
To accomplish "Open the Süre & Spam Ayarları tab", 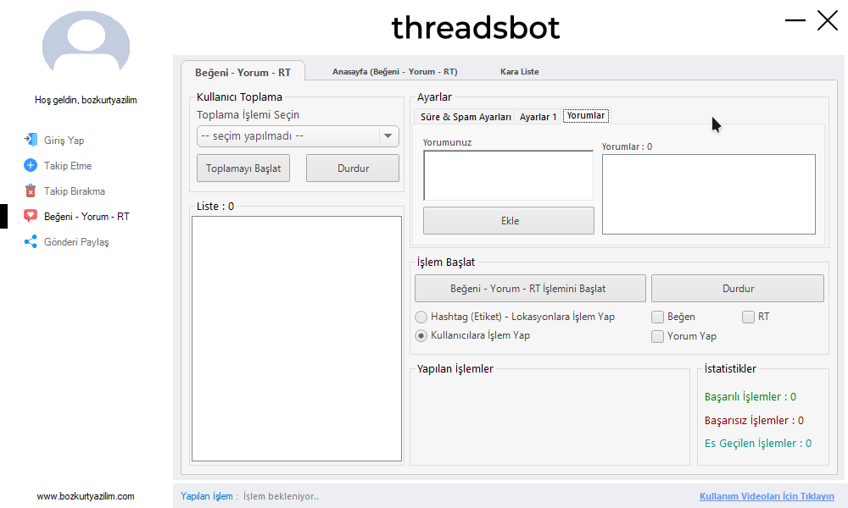I will click(x=465, y=117).
